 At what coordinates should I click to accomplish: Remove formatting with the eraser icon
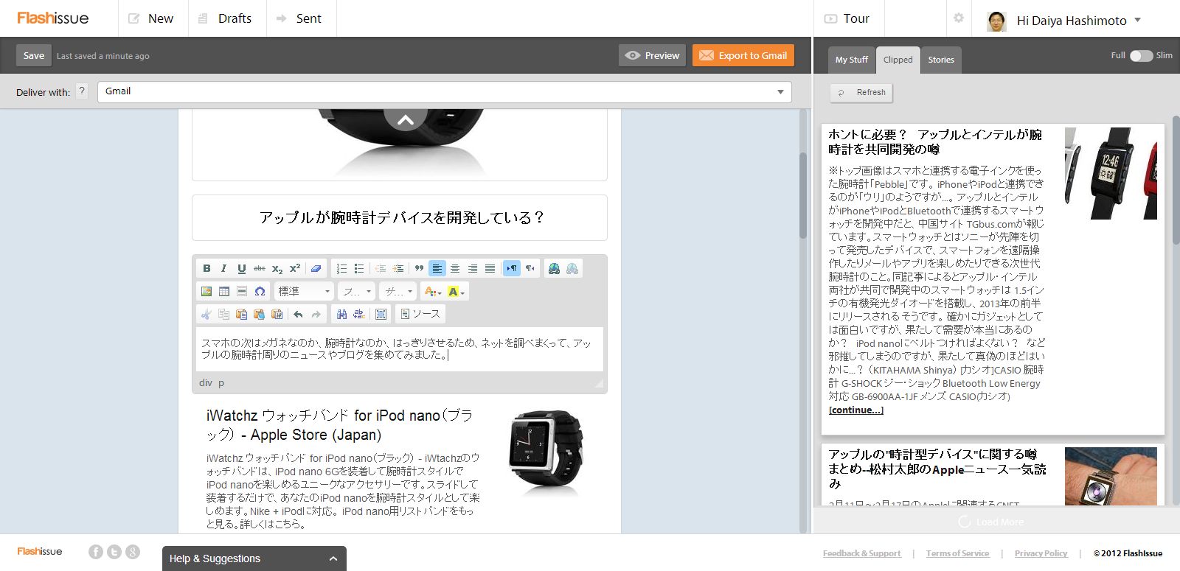tap(316, 268)
